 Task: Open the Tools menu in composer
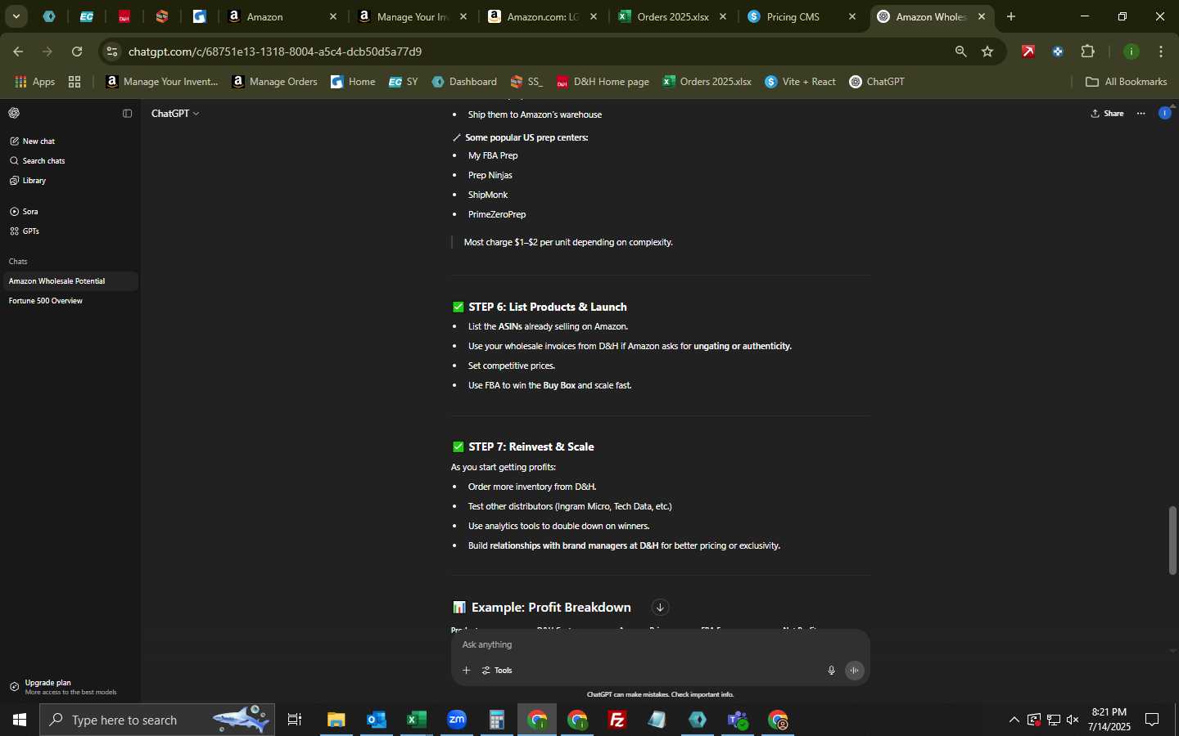point(497,671)
